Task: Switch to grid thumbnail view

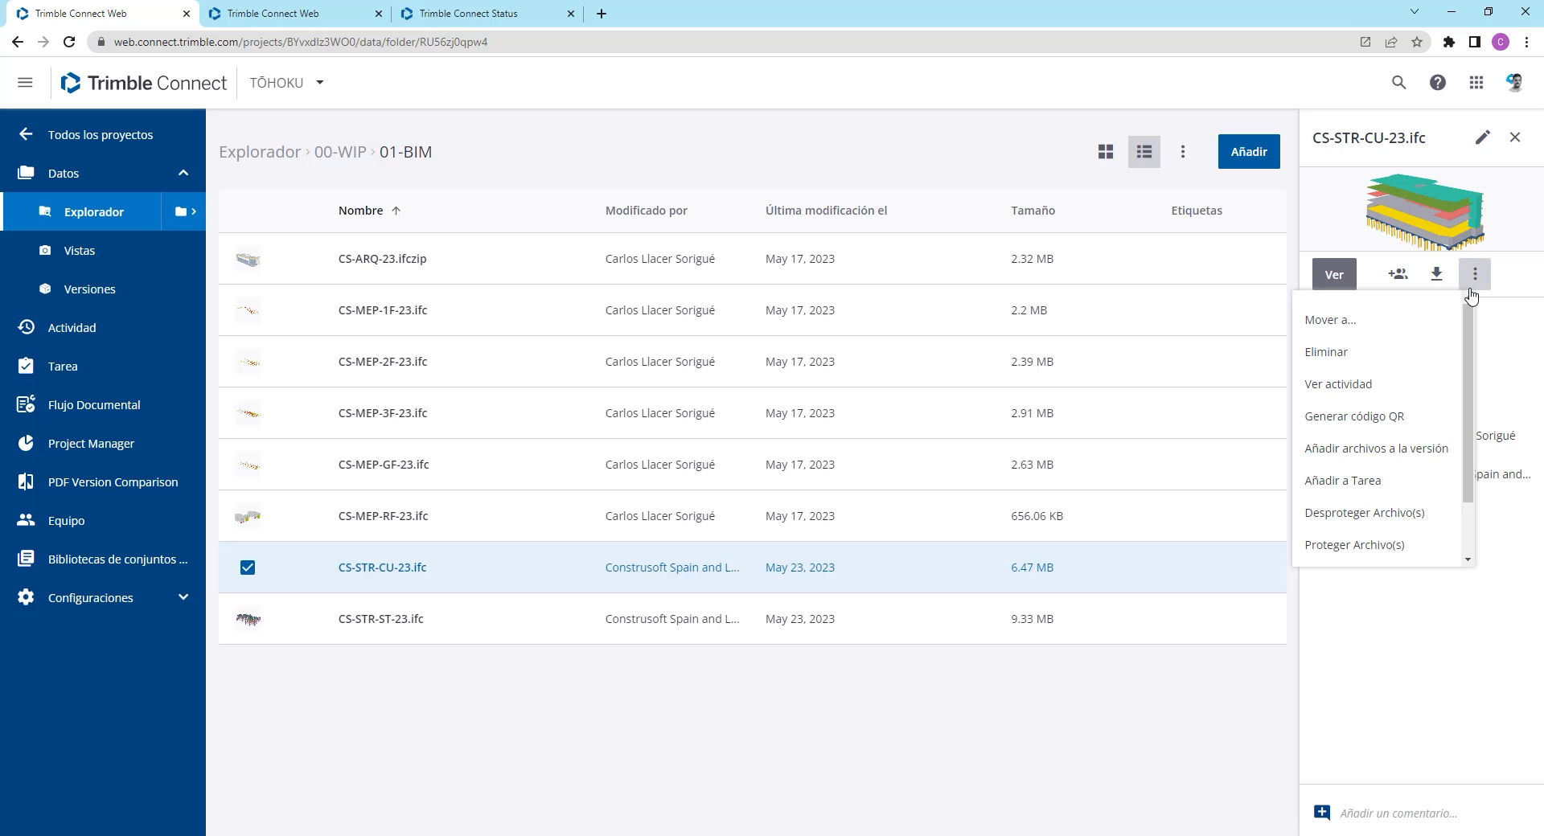Action: (1106, 152)
